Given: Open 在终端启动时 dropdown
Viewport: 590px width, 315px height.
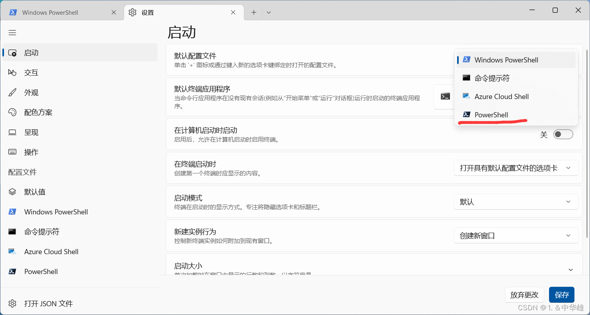Looking at the screenshot, I should 516,168.
